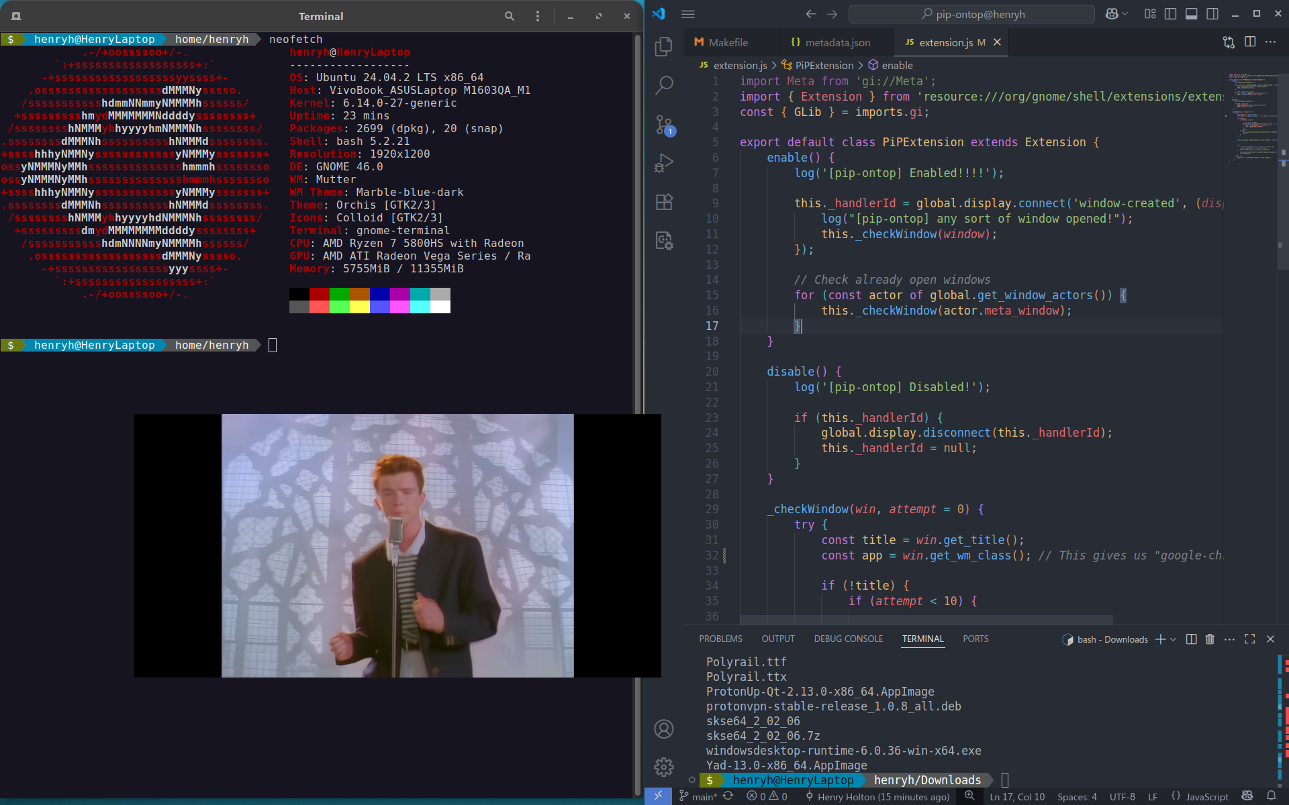
Task: Change encoding via UTF-8
Action: click(x=1122, y=796)
